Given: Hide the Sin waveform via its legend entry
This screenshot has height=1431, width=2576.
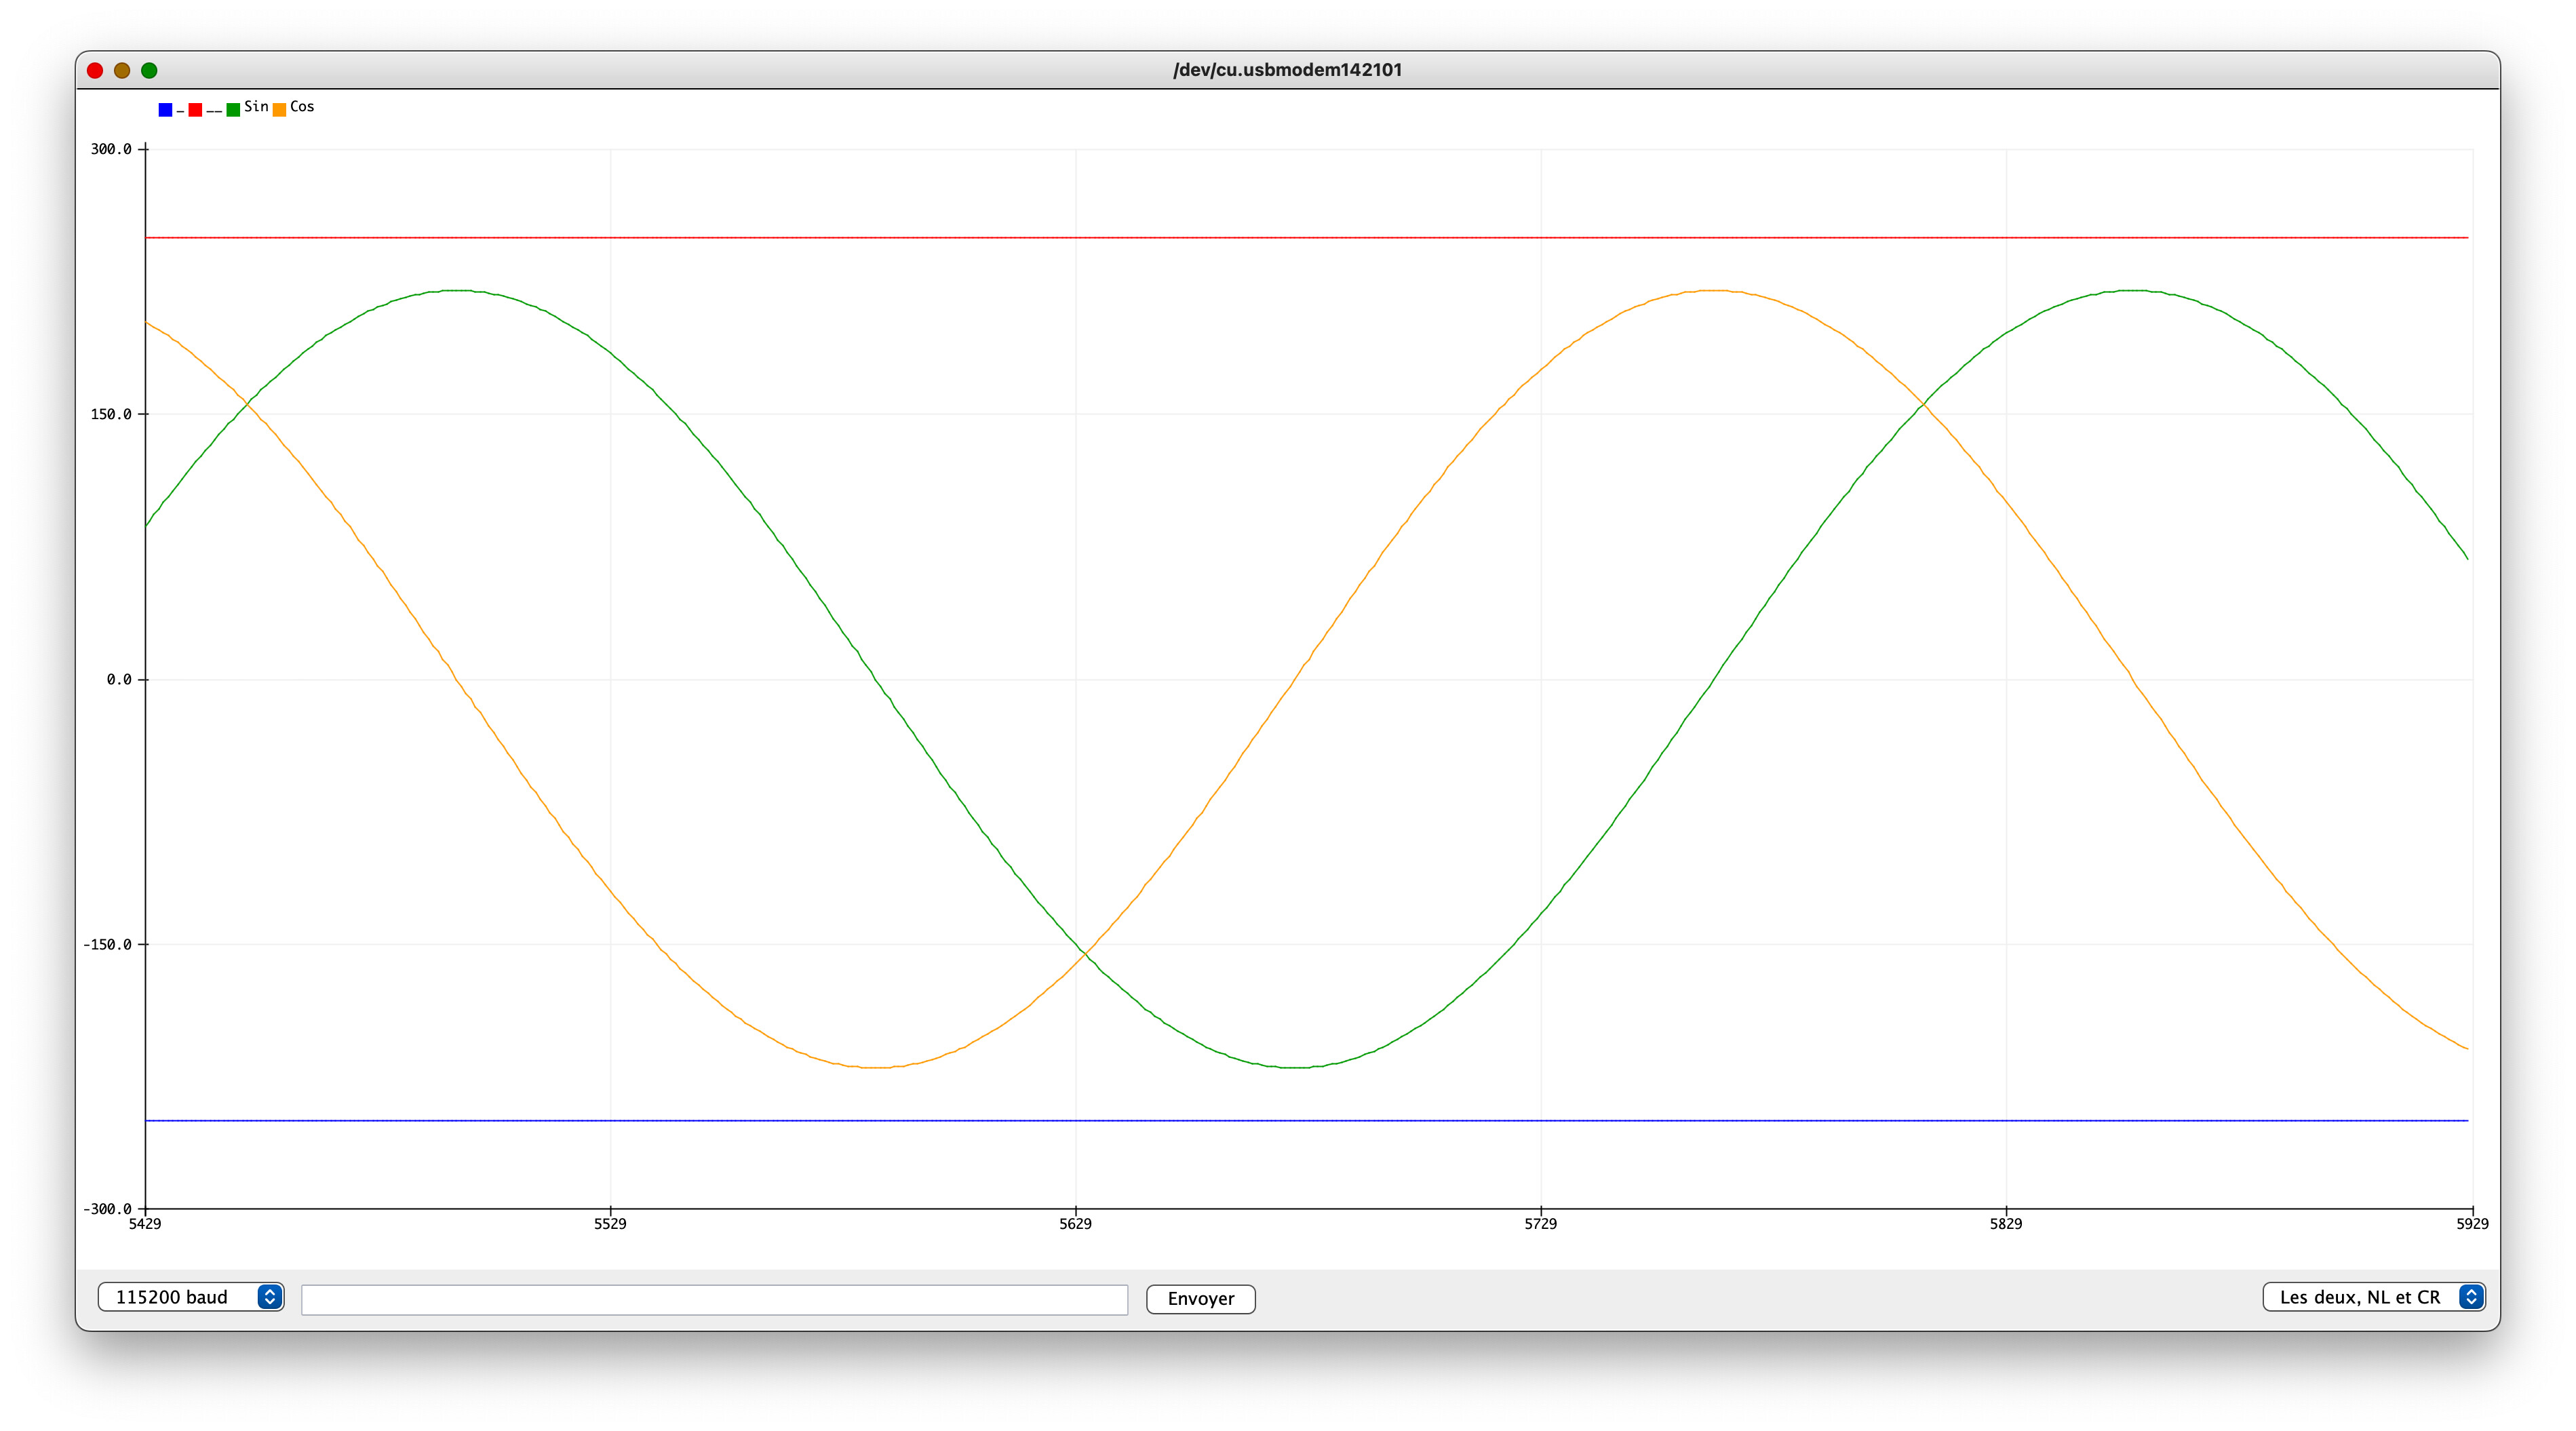Looking at the screenshot, I should (x=233, y=110).
